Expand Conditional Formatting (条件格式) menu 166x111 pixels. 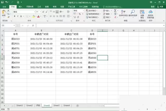[92, 11]
